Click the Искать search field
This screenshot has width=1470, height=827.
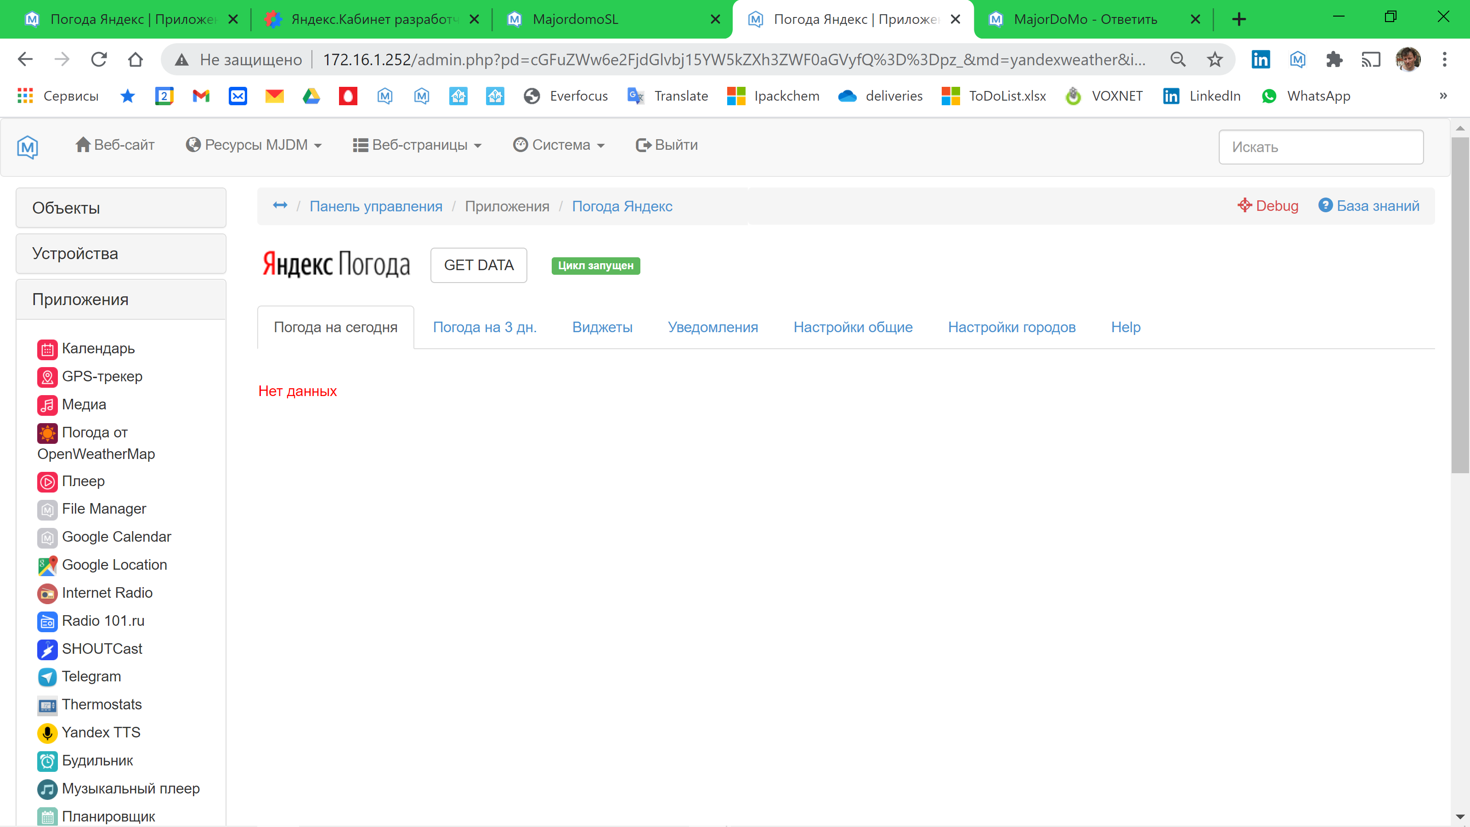coord(1321,147)
